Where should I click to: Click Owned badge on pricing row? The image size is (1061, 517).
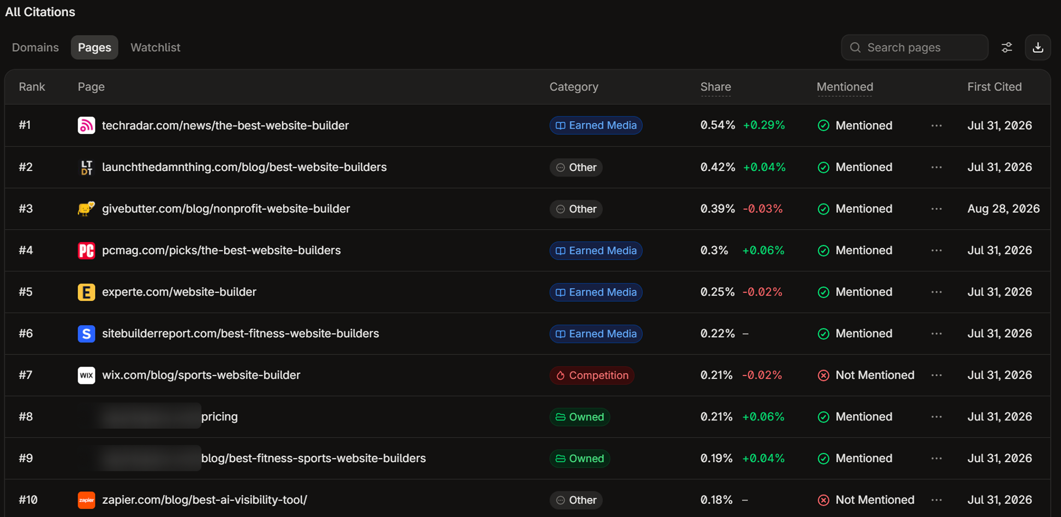pos(580,417)
